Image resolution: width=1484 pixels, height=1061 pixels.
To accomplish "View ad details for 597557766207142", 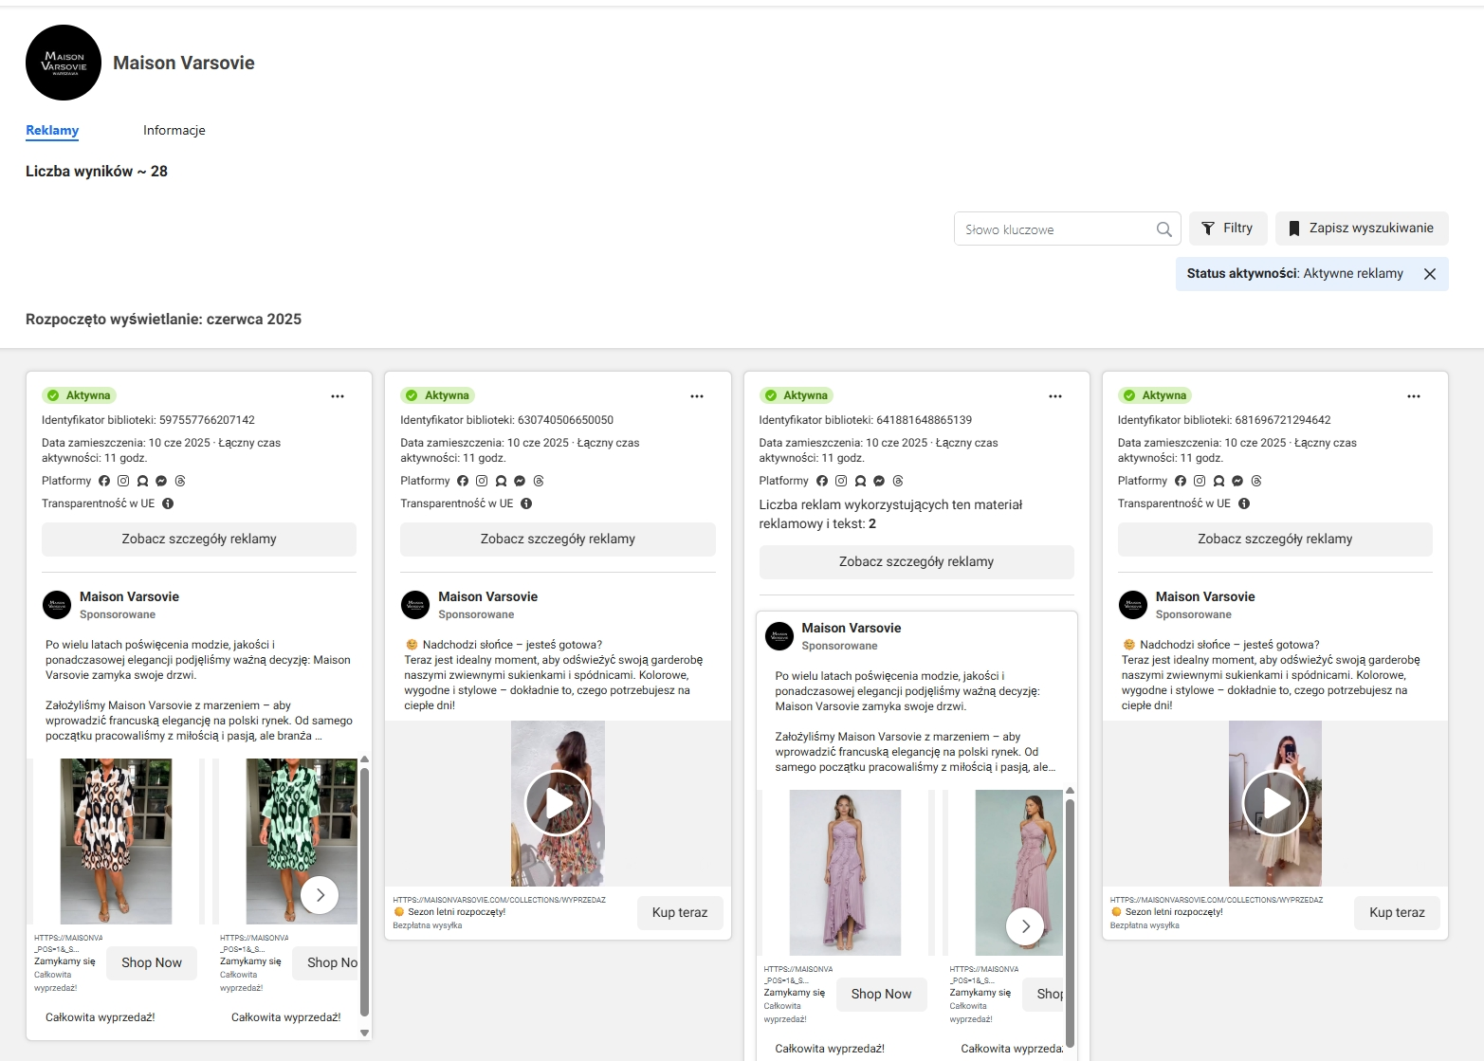I will click(x=199, y=539).
